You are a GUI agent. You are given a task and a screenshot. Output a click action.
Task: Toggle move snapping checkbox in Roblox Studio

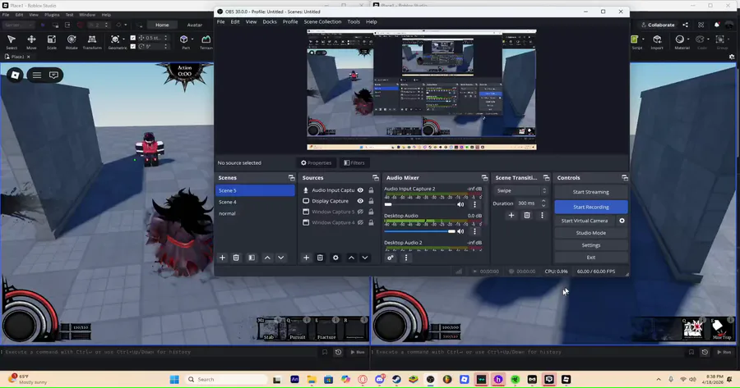(x=132, y=38)
